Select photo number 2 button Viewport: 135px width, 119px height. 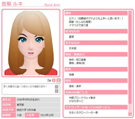tap(59, 80)
